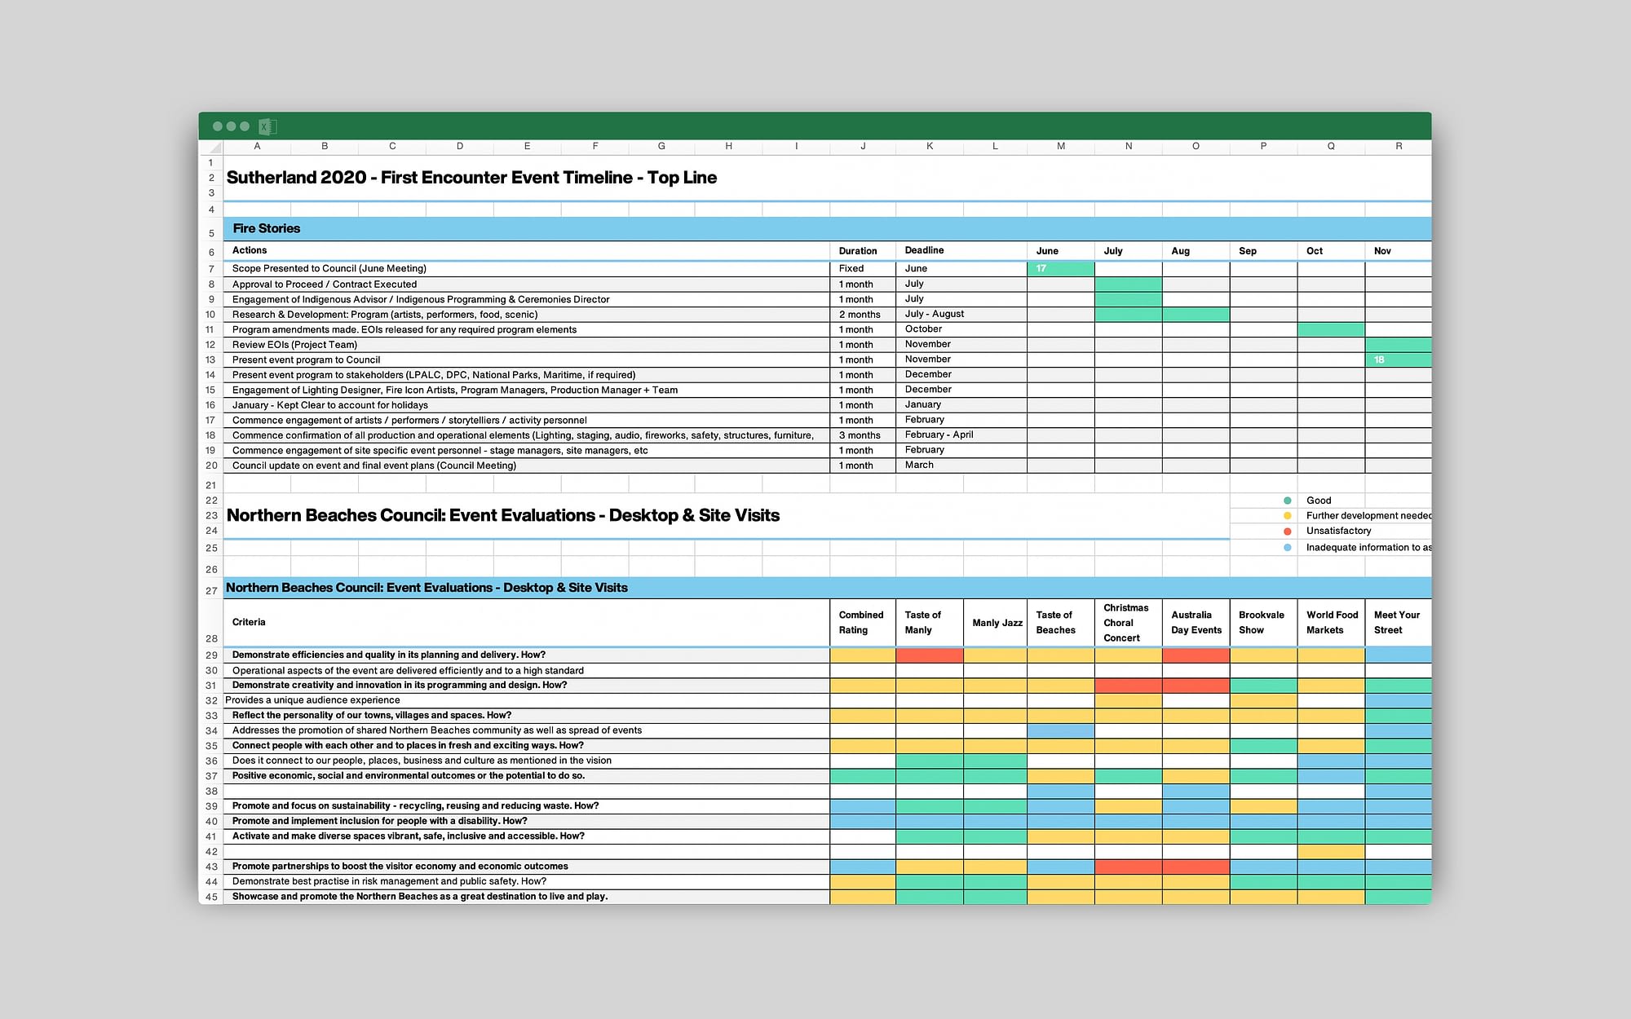This screenshot has height=1019, width=1631.
Task: Select the red Christmas Choral Concert cell in row 31
Action: pyautogui.click(x=1128, y=686)
